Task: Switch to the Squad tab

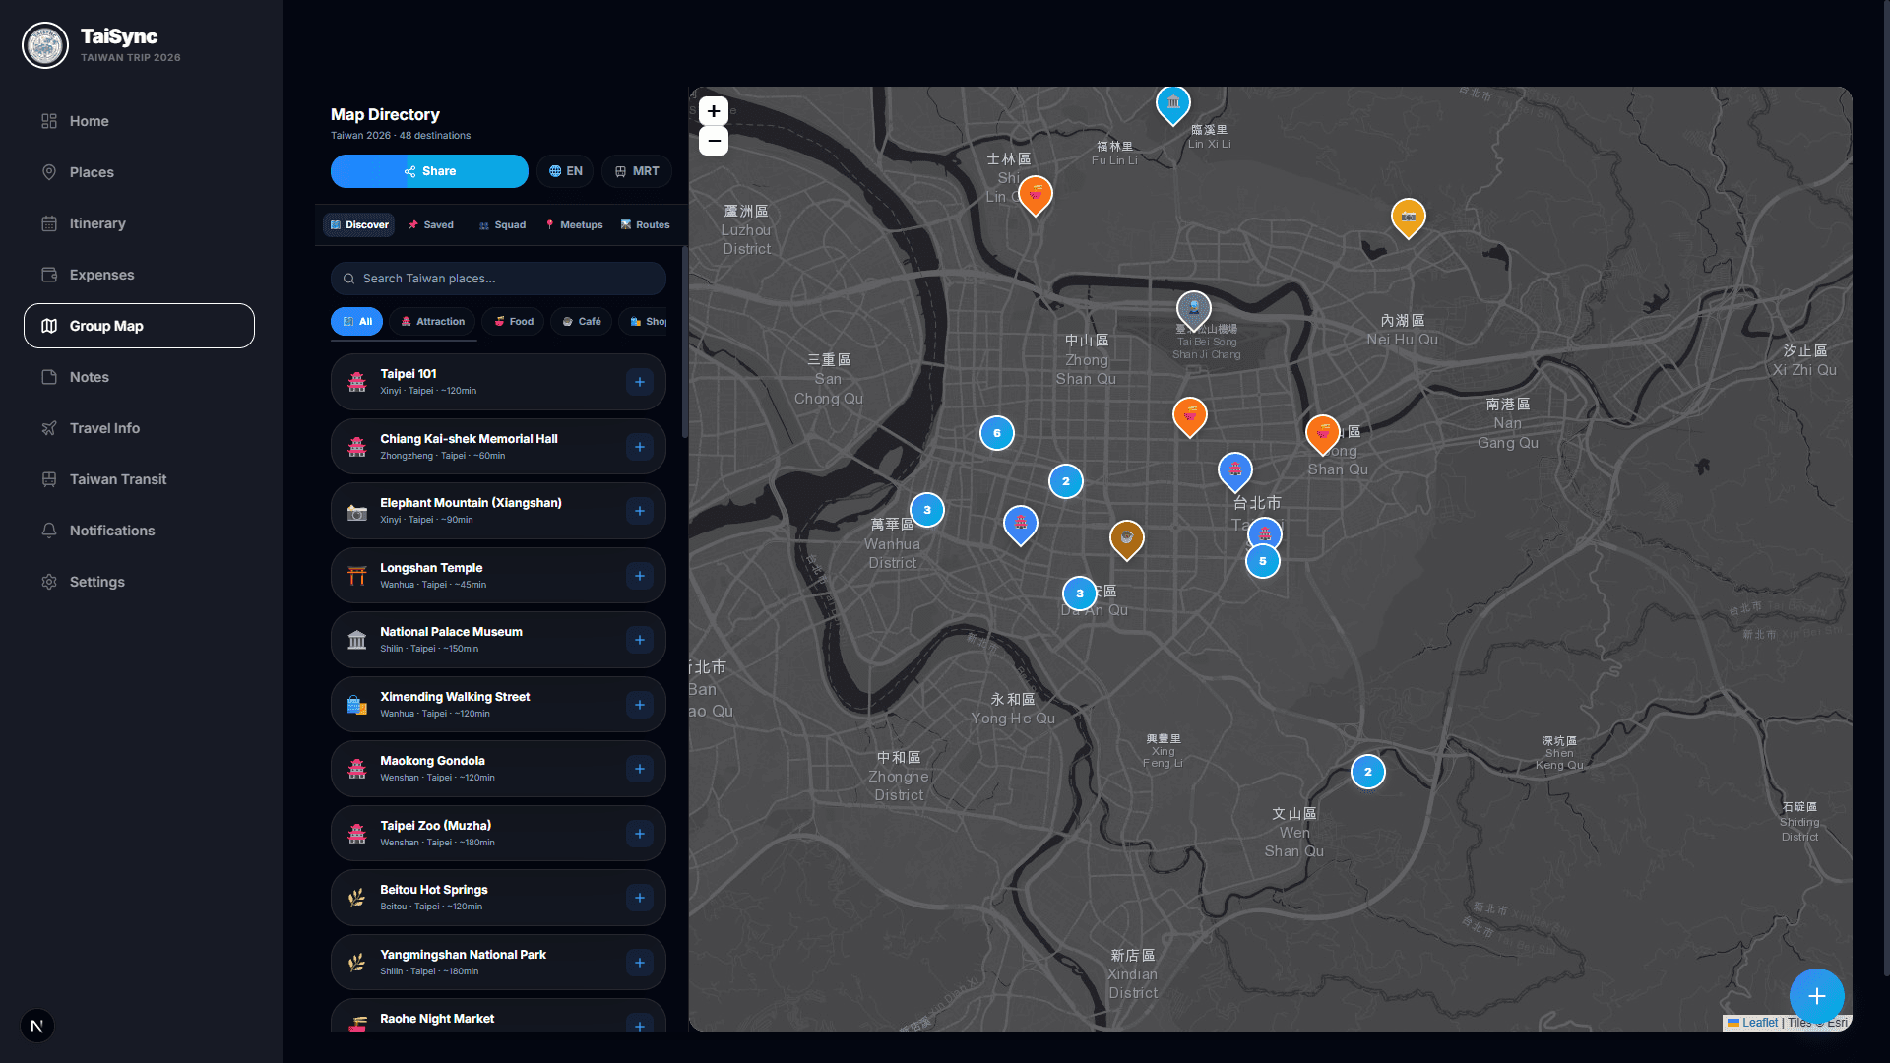Action: click(x=502, y=225)
